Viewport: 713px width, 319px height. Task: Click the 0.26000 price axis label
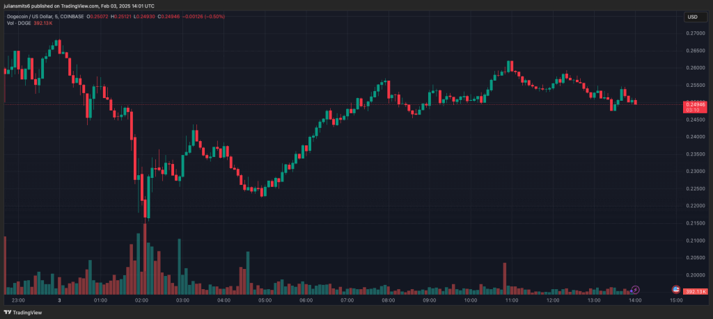[694, 68]
